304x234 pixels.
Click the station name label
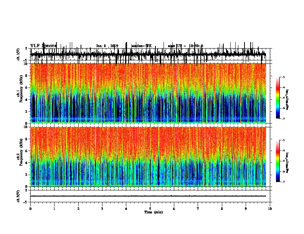(142, 46)
